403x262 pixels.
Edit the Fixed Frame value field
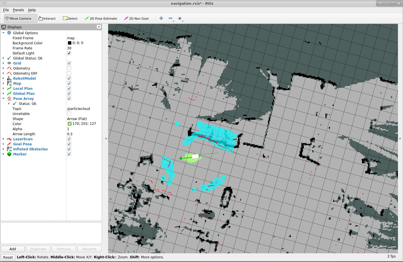pos(81,38)
